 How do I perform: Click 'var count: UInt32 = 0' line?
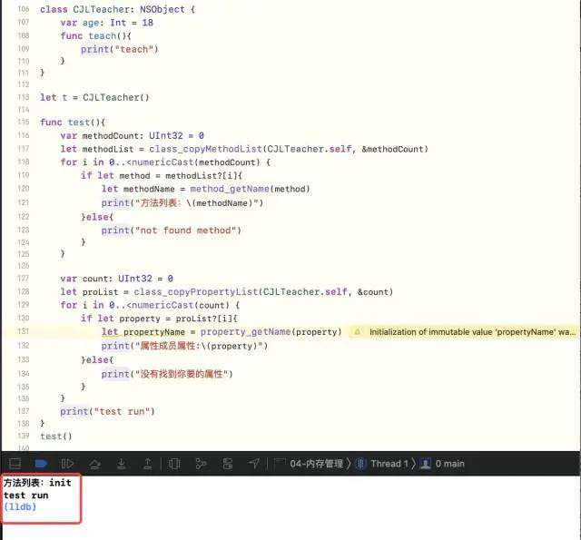click(117, 279)
